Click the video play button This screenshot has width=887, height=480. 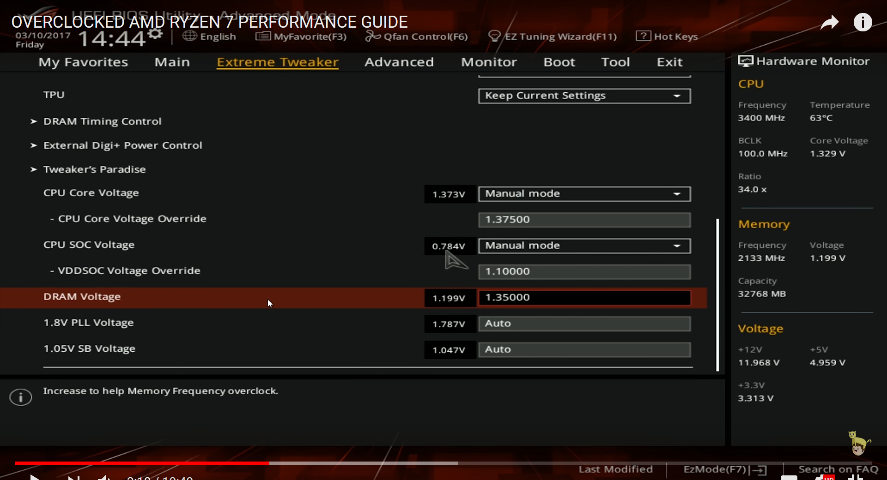pyautogui.click(x=35, y=477)
